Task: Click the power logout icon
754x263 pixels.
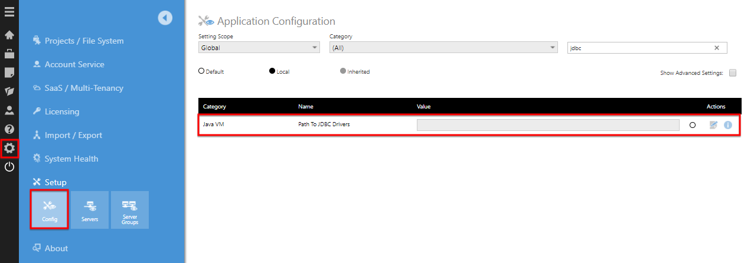Action: [x=9, y=167]
